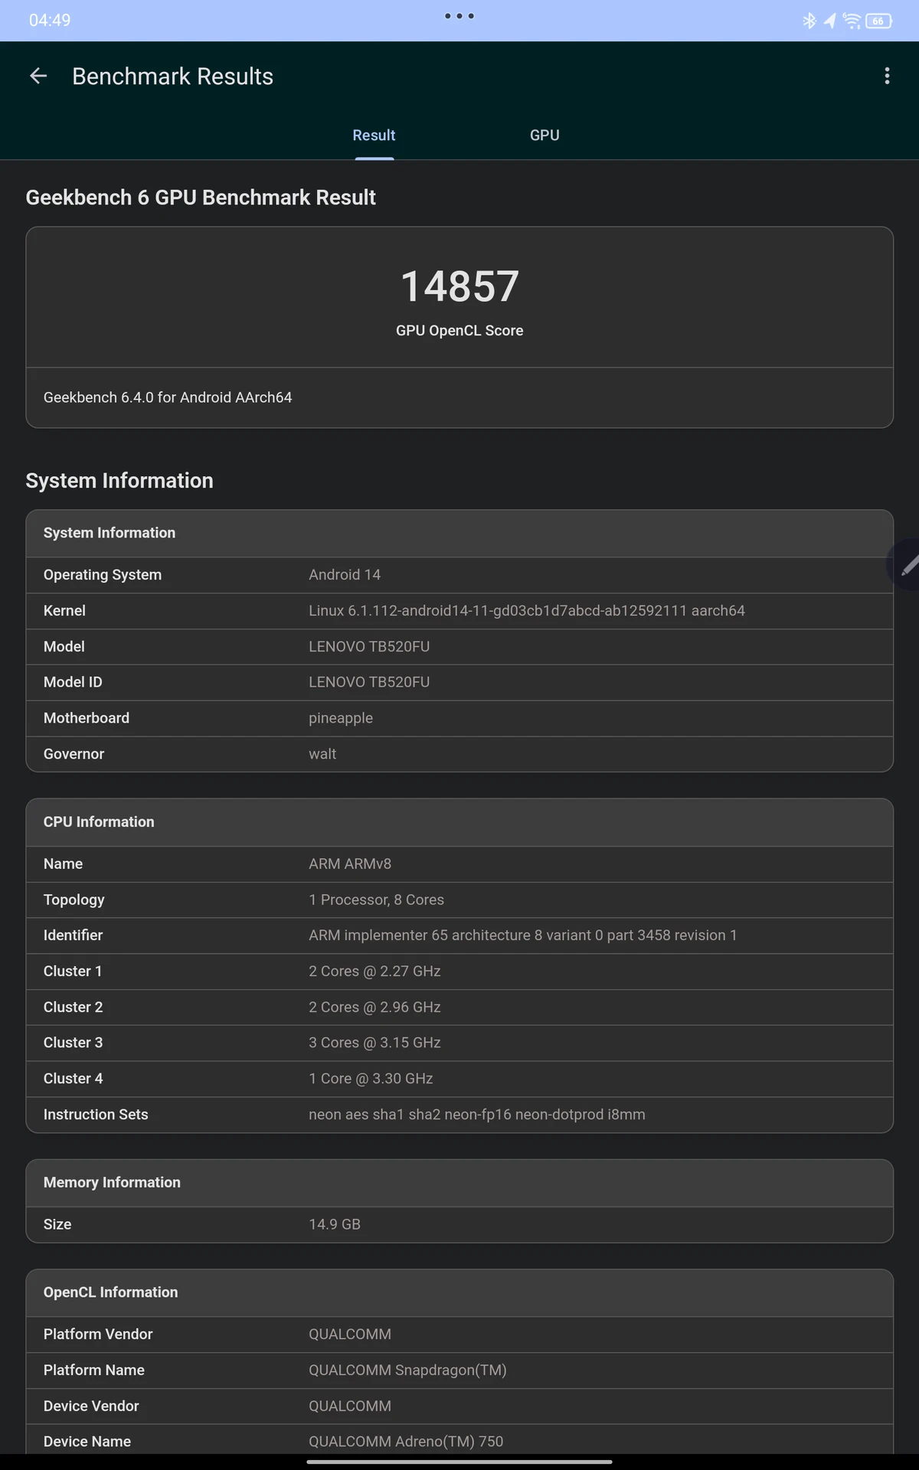Screen dimensions: 919x1470
Task: Tap 1 Core @ 3.30 GHz
Action: pyautogui.click(x=371, y=1079)
